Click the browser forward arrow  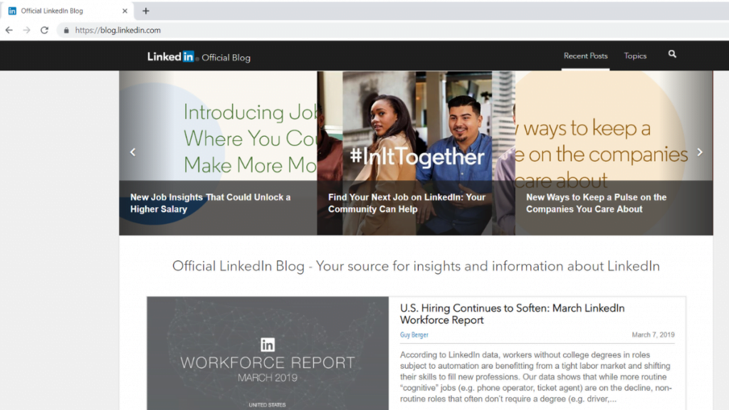coord(26,31)
